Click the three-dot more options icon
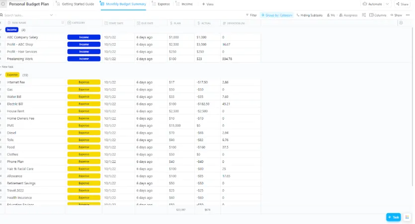 (408, 15)
